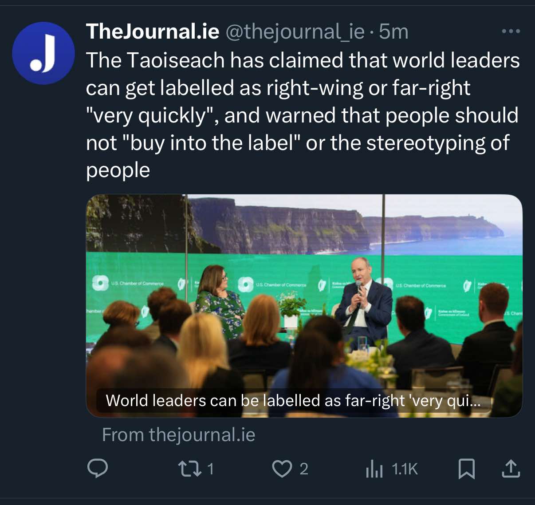Viewport: 535px width, 505px height.
Task: Click the reply speech bubble icon
Action: coord(98,469)
